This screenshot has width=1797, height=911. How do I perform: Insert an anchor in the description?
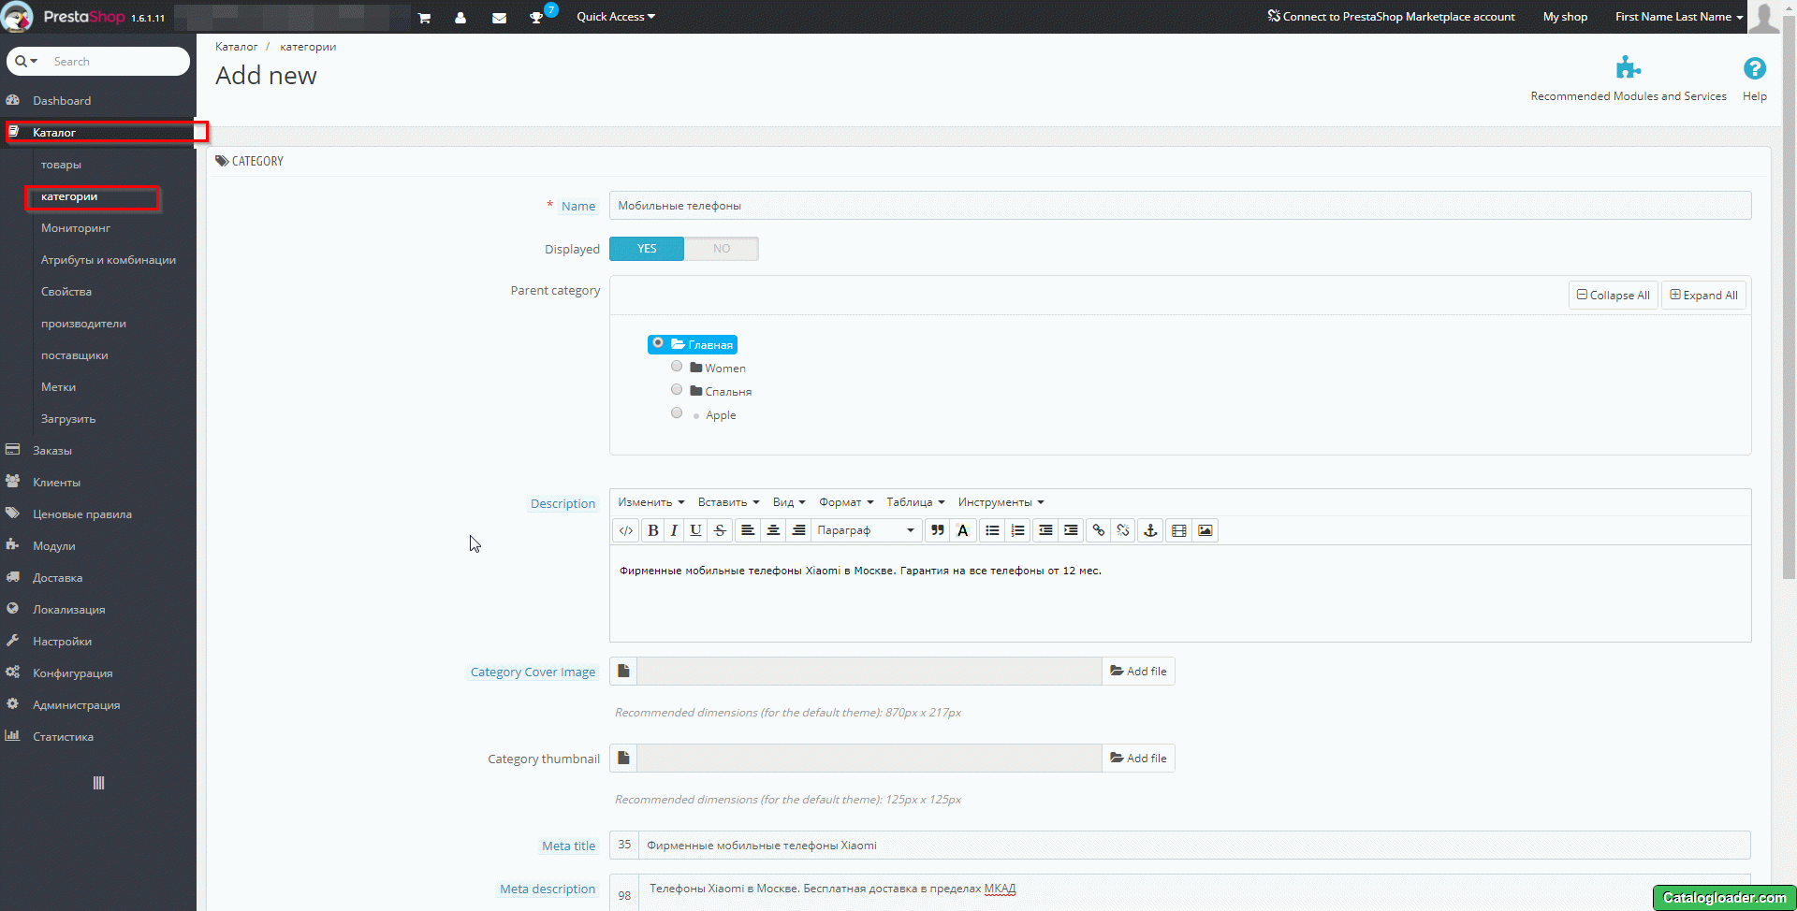1151,530
